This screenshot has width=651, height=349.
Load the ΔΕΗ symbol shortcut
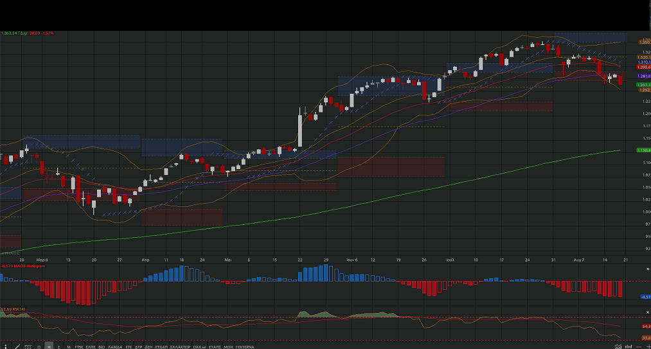148,347
